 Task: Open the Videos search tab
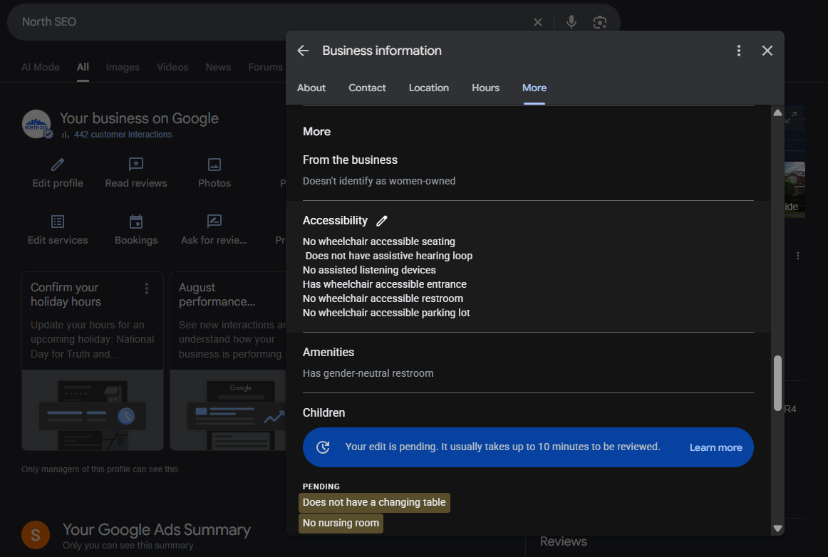tap(172, 67)
